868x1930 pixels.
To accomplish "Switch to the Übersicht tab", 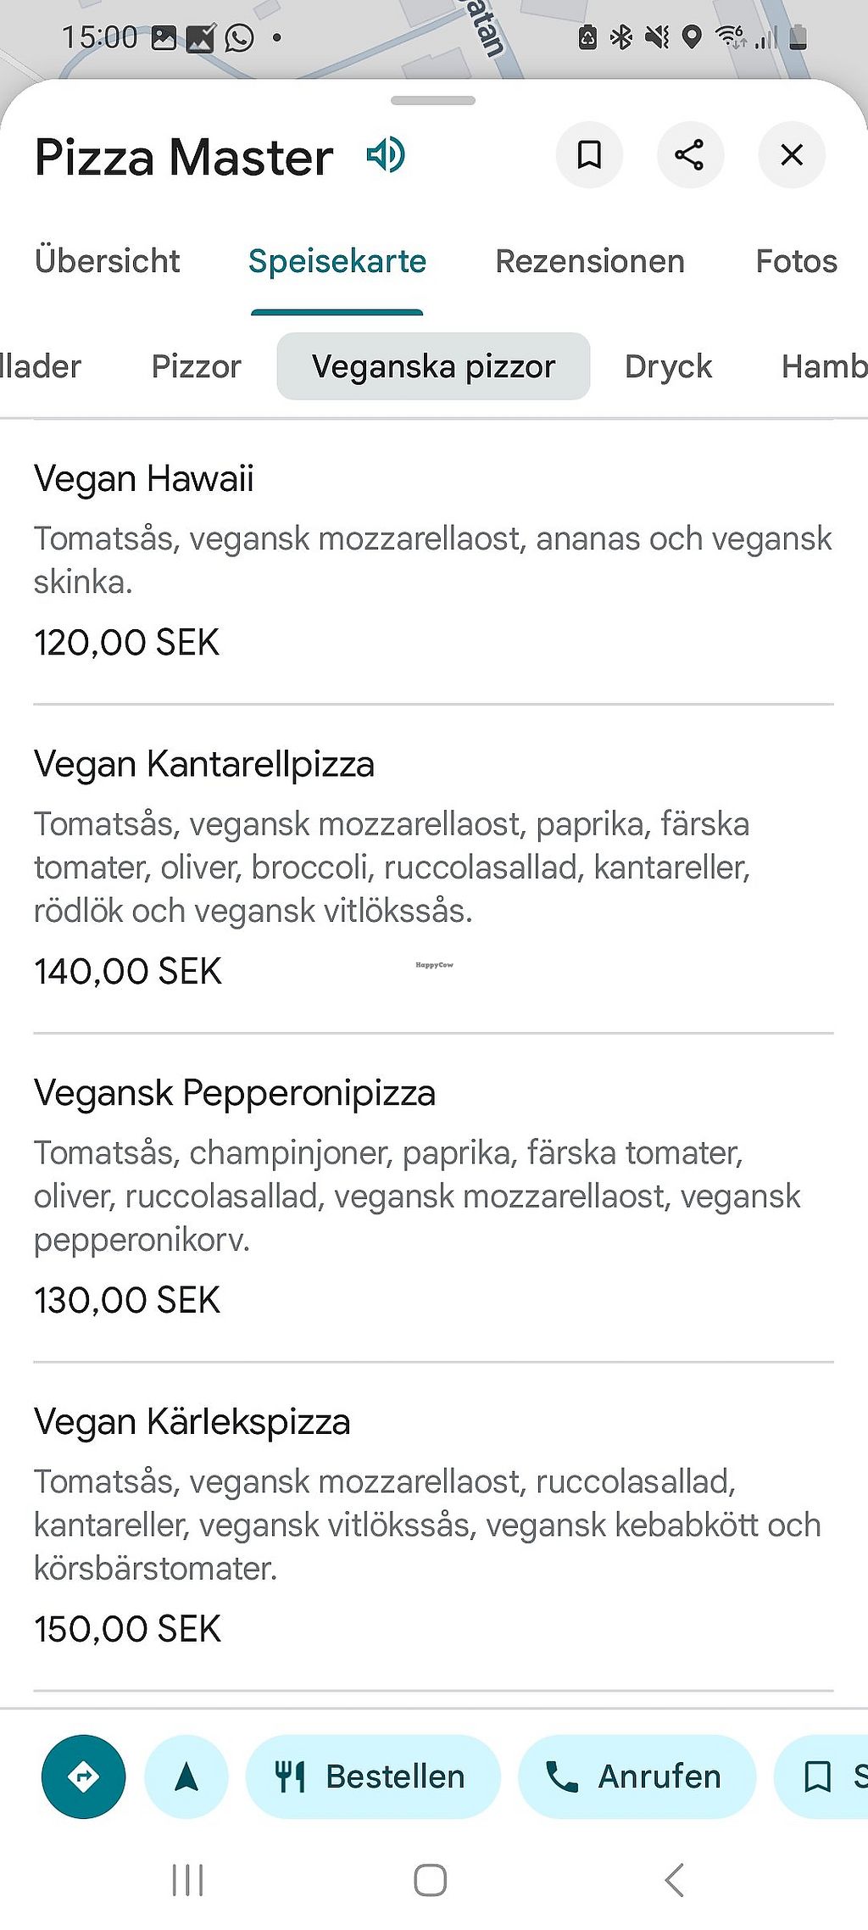I will (108, 261).
